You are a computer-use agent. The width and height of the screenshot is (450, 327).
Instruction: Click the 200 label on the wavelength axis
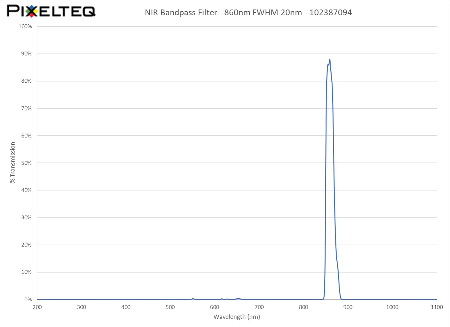37,307
